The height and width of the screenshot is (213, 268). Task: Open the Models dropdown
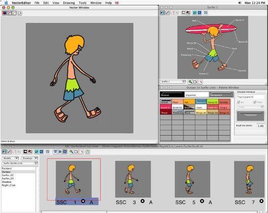point(10,158)
